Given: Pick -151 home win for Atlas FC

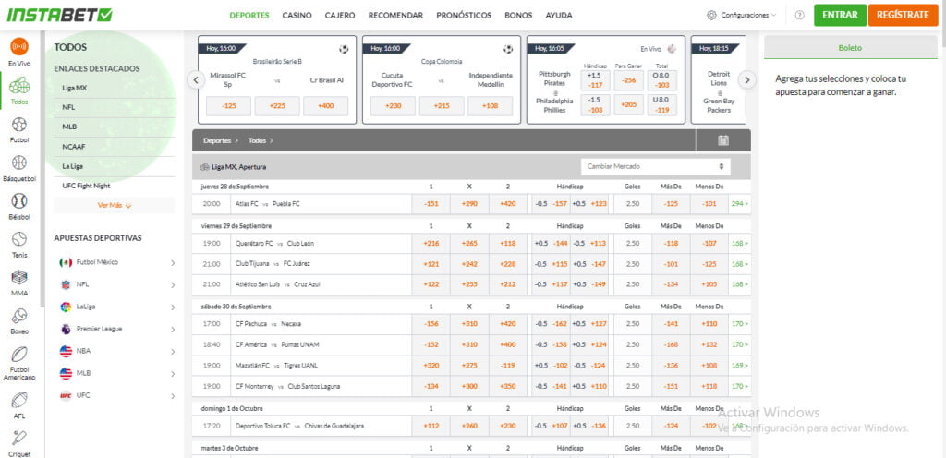Looking at the screenshot, I should (x=431, y=204).
